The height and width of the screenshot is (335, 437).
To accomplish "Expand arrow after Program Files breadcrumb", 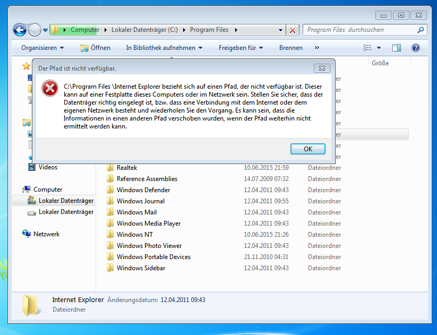I will tap(236, 30).
